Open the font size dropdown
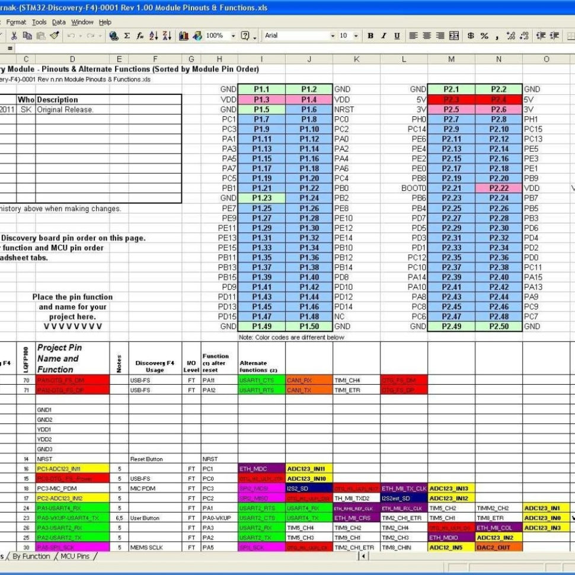 tap(356, 36)
